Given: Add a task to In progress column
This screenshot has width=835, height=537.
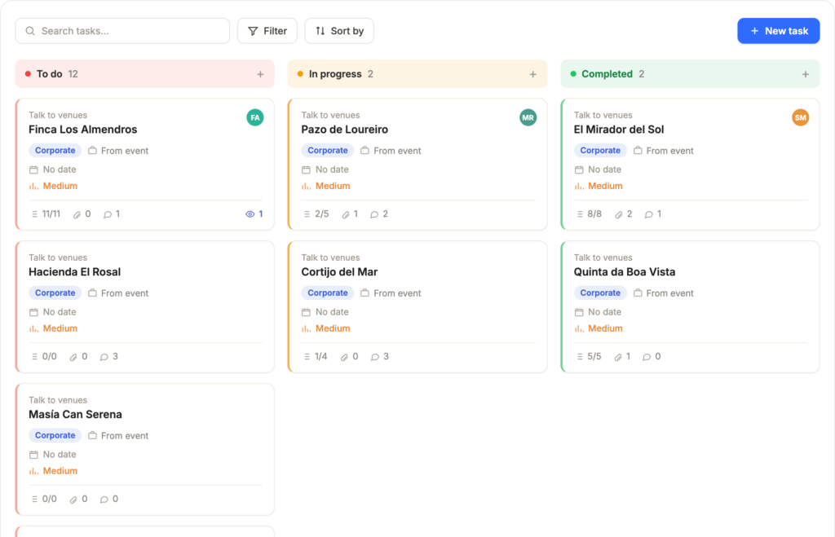Looking at the screenshot, I should [x=533, y=74].
